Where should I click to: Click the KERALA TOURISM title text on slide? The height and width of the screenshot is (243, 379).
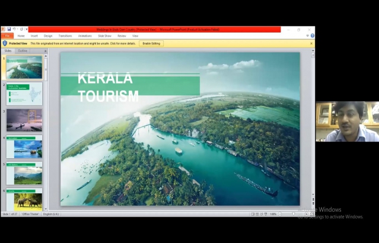[108, 87]
